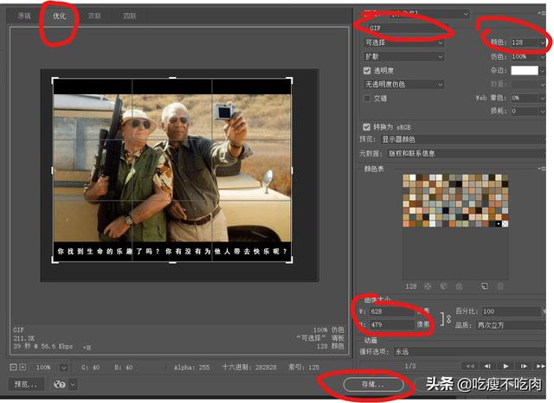The width and height of the screenshot is (554, 403).
Task: Click the 存储... save button
Action: point(373,384)
